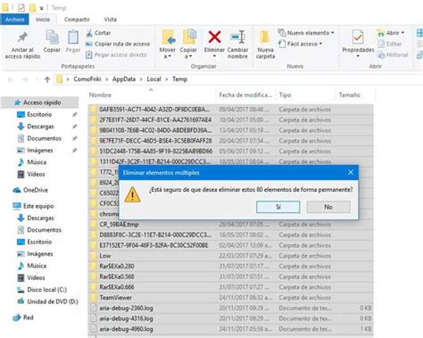Image resolution: width=423 pixels, height=338 pixels.
Task: Open the Fácil acceso dropdown
Action: [320, 44]
